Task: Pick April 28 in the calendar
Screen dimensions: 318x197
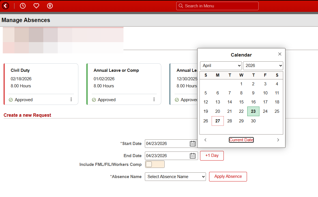Action: (229, 121)
